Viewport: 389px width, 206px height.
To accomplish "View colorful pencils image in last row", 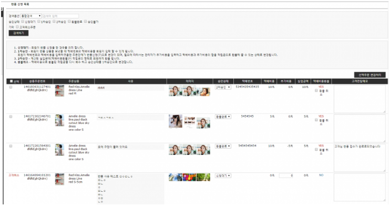I will [190, 177].
